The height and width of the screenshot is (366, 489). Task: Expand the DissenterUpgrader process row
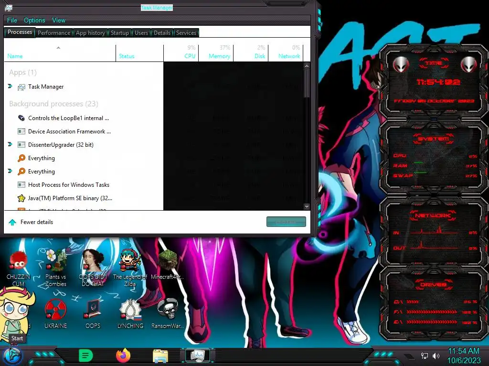(x=10, y=144)
